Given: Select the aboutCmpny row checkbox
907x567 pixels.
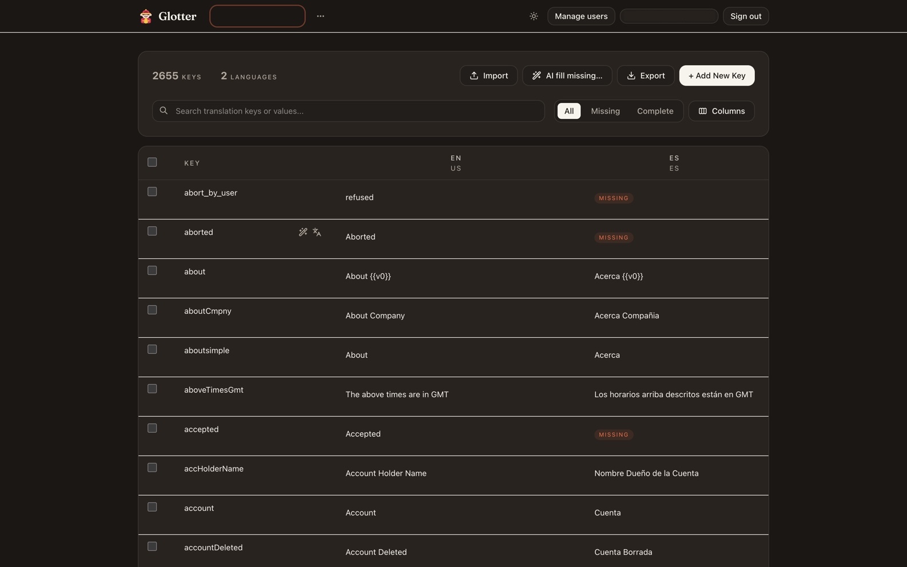Looking at the screenshot, I should click(152, 310).
